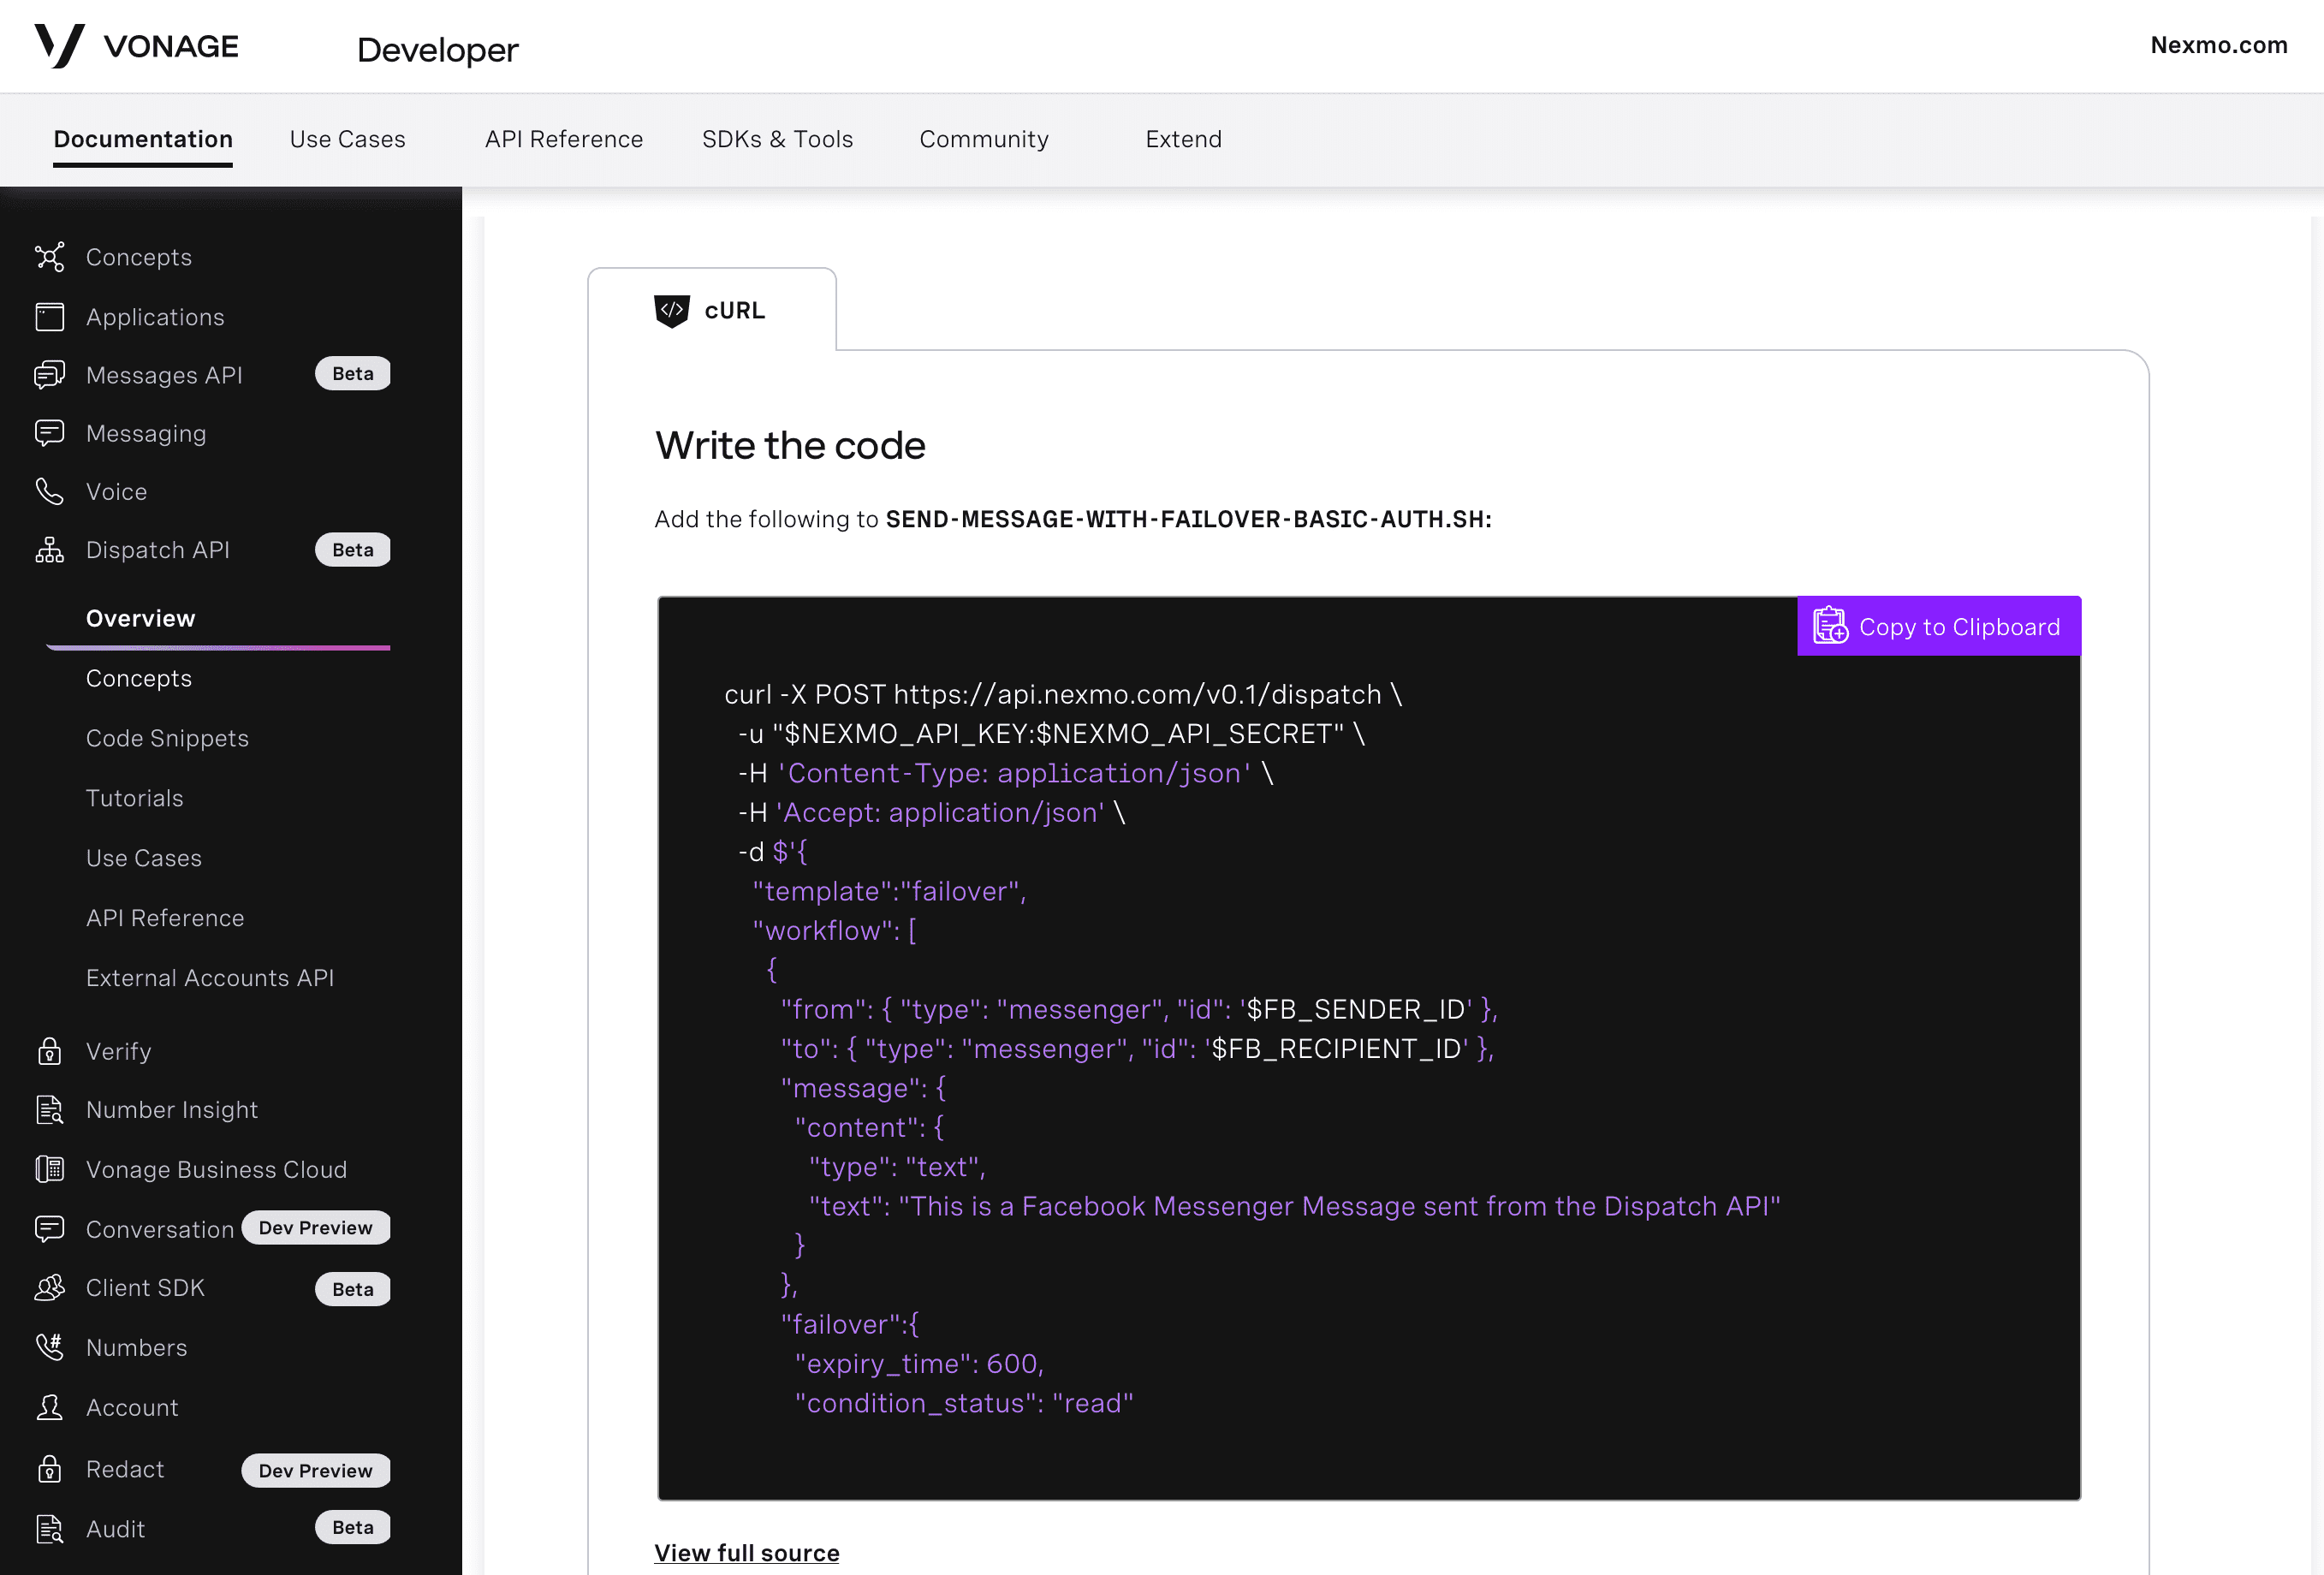Select the Documentation tab

142,139
